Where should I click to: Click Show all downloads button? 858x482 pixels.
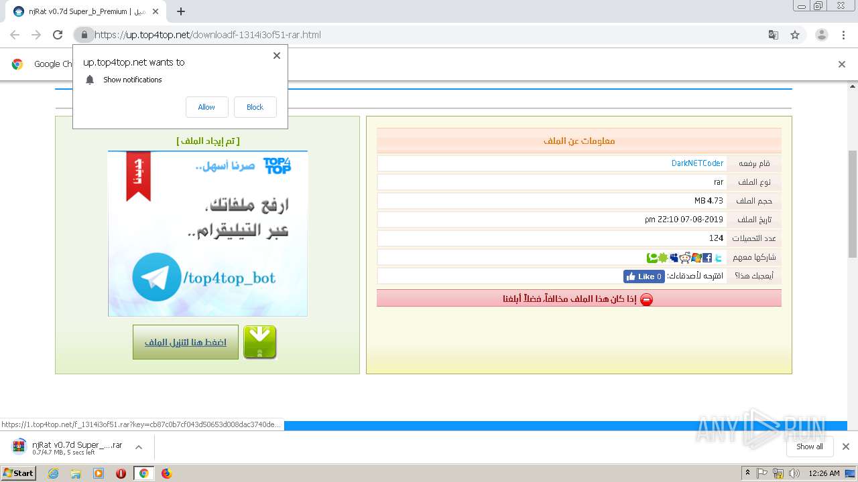[810, 447]
